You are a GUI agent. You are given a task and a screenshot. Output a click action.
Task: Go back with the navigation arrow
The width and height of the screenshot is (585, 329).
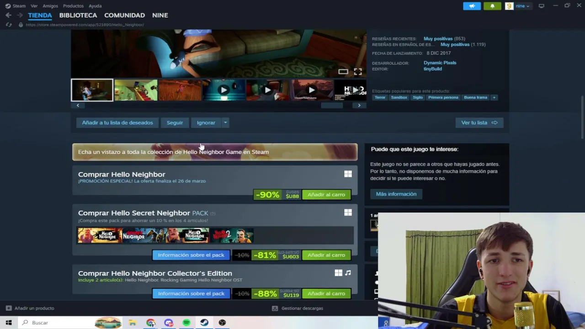click(8, 15)
